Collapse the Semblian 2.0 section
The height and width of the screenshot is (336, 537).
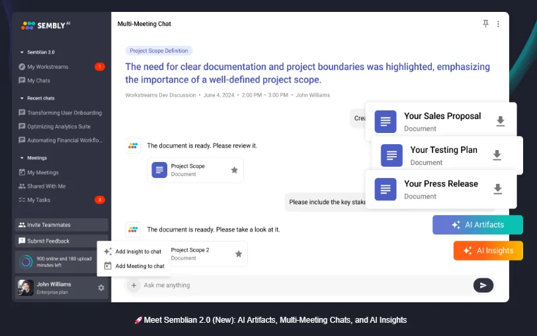click(22, 52)
